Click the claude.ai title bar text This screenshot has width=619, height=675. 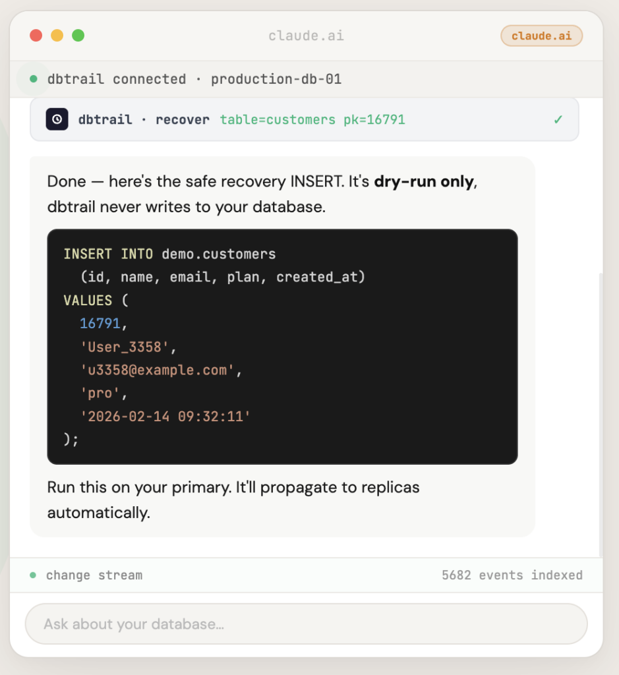pyautogui.click(x=306, y=36)
